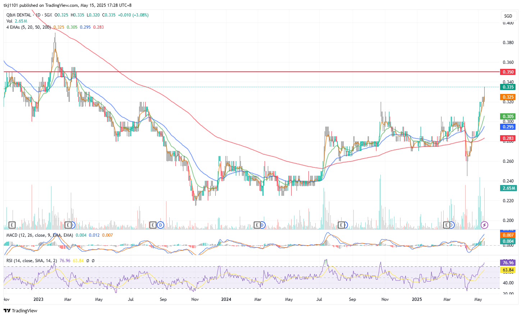Click the red 0.283 axis label
Viewport: 522px width, 317px height.
508,138
